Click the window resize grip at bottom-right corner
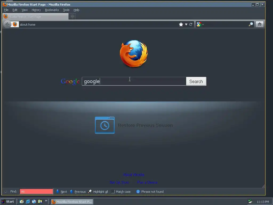This screenshot has height=205, width=273. click(263, 186)
